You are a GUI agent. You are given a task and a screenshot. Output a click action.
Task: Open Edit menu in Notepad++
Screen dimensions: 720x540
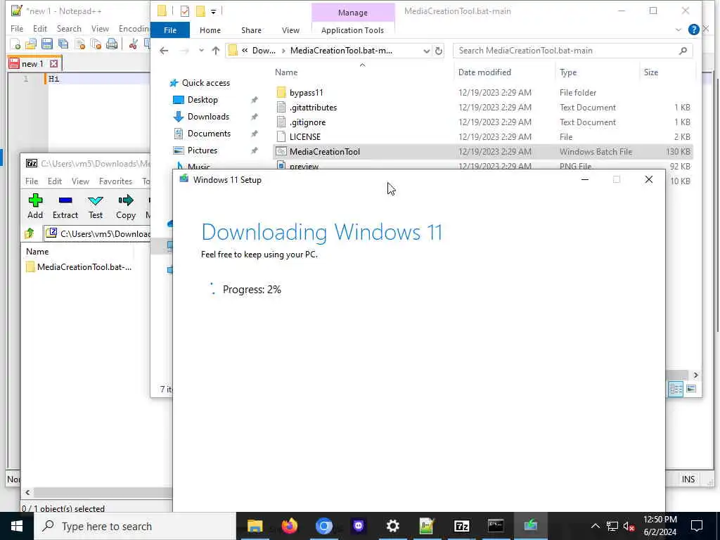[40, 28]
